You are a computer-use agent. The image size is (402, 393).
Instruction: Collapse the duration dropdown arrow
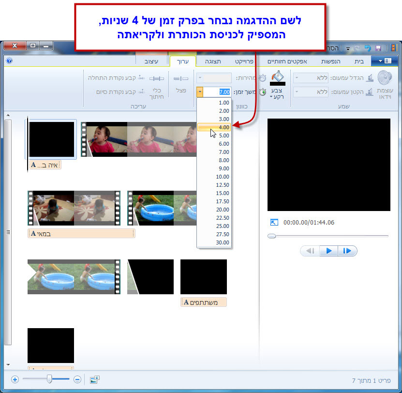(200, 92)
